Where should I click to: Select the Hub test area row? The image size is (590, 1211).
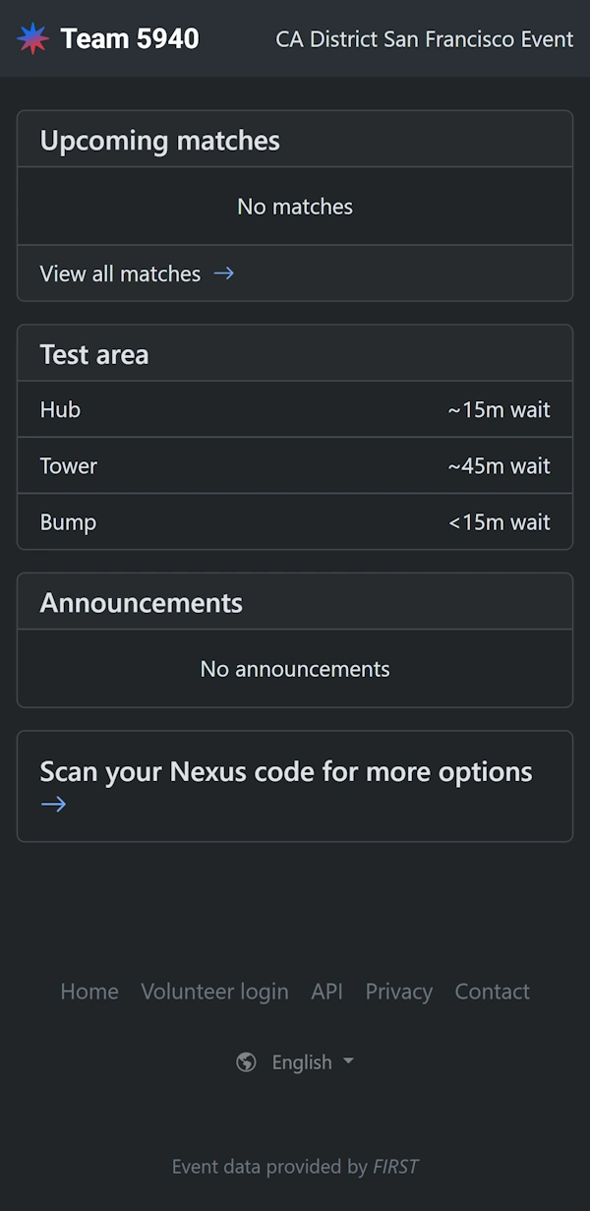[x=295, y=409]
